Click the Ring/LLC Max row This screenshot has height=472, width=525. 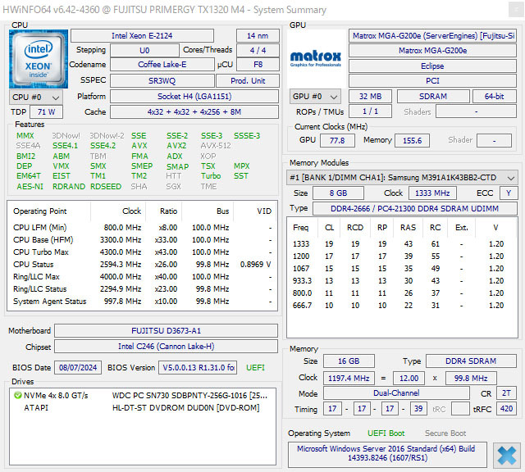coord(142,277)
